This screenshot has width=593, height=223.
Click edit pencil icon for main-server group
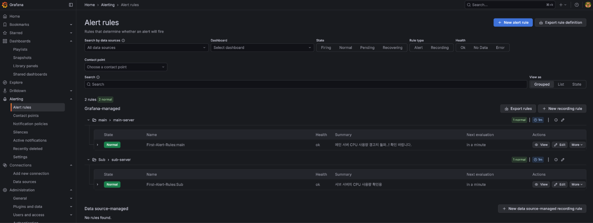(563, 120)
